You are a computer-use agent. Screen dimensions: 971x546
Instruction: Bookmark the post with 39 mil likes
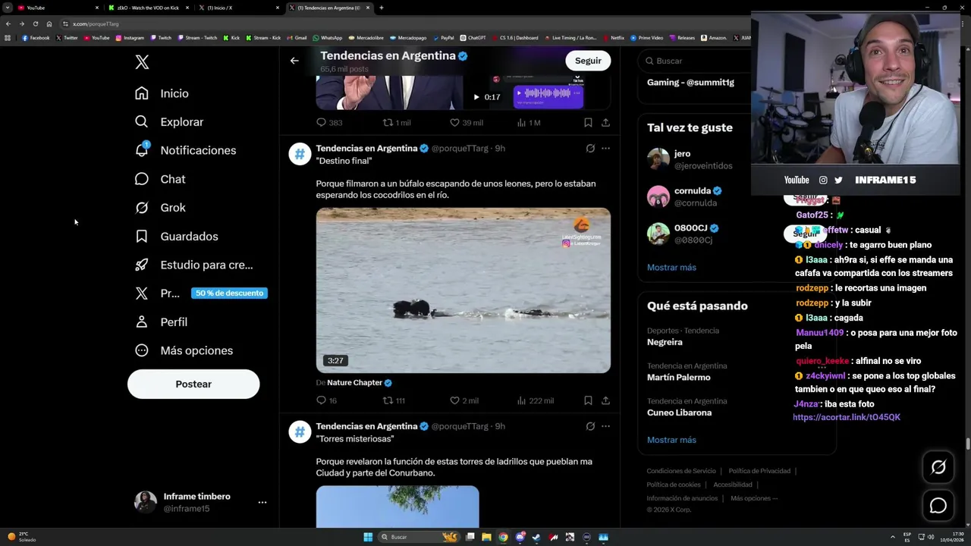tap(588, 122)
